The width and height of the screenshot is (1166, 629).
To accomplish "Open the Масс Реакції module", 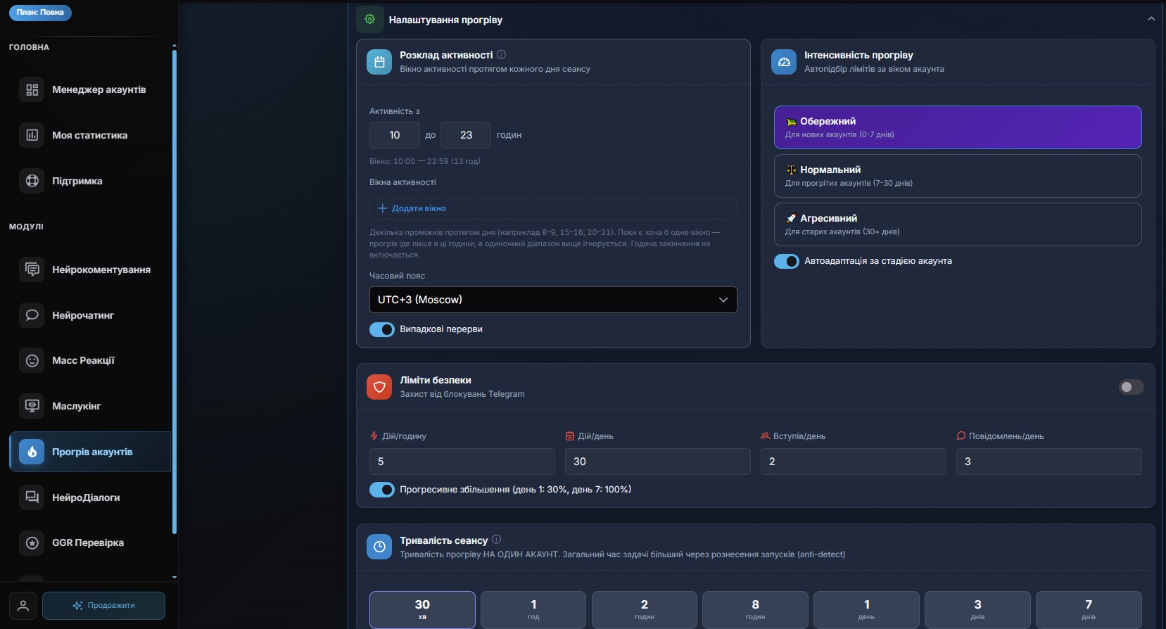I will click(90, 360).
